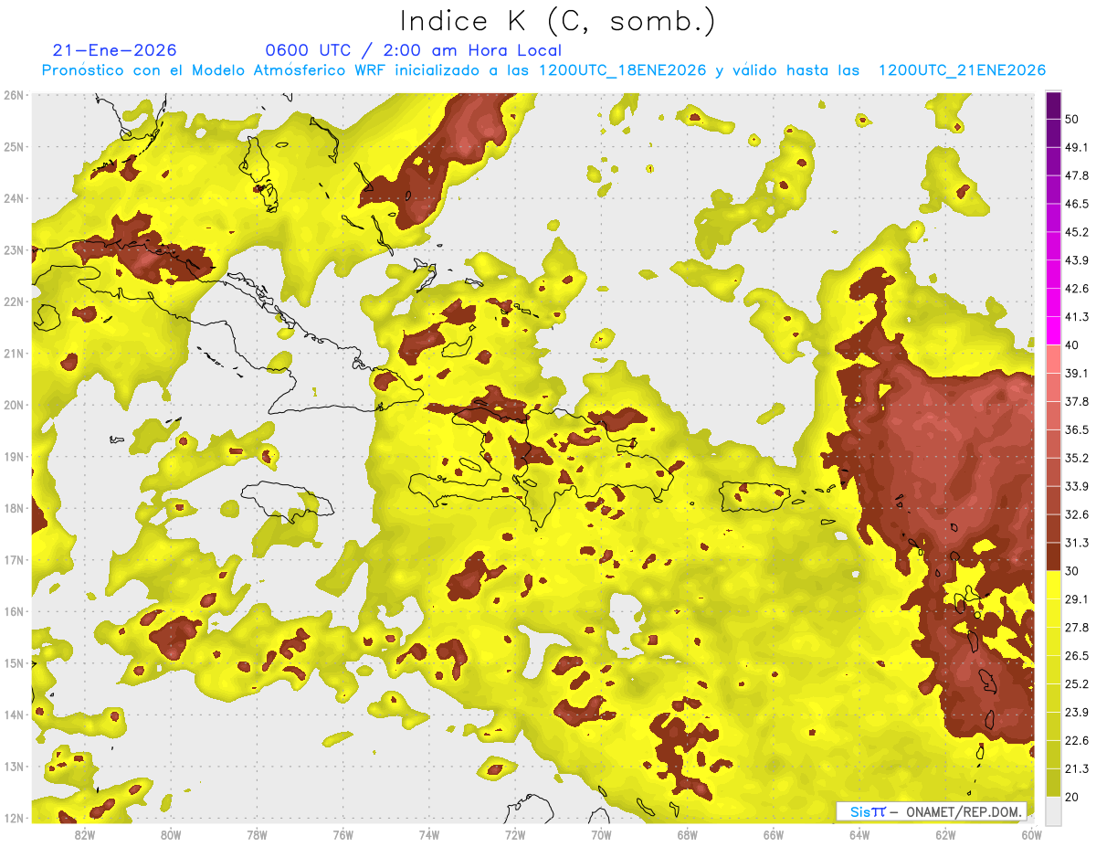Click the colorbar value "29.1"
Image resolution: width=1096 pixels, height=847 pixels.
pyautogui.click(x=1077, y=598)
